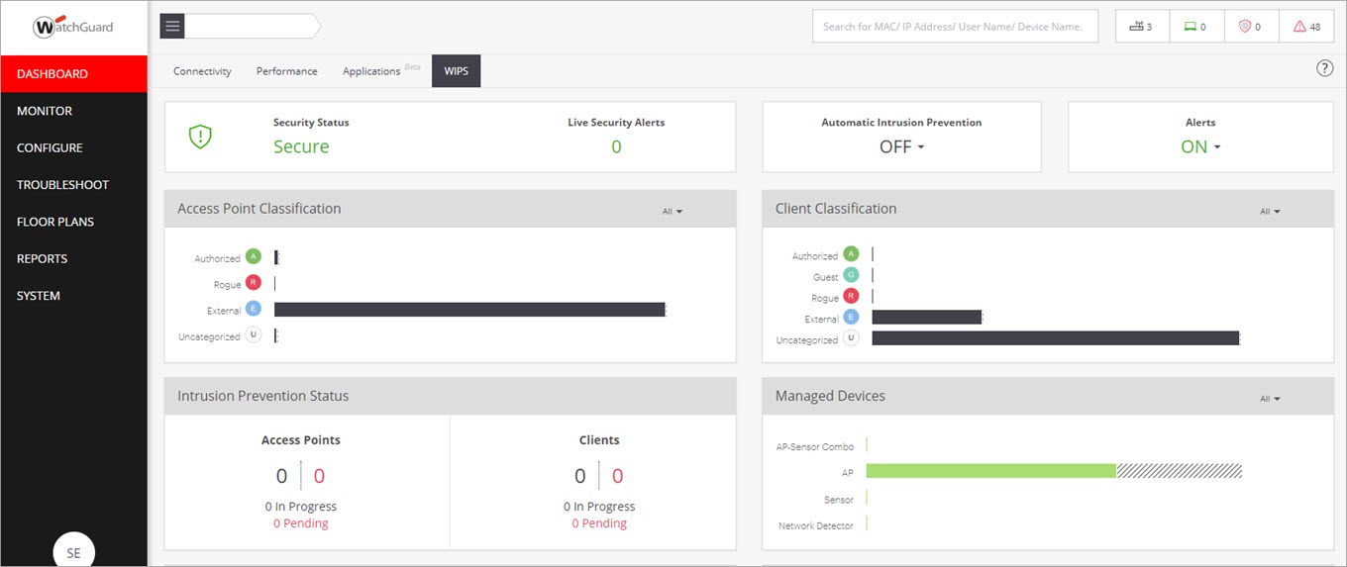This screenshot has width=1347, height=567.
Task: Open the location breadcrumb selector
Action: pos(253,27)
